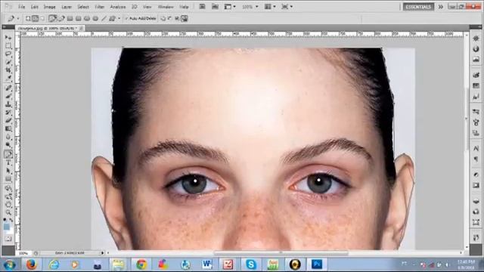Reset default foreground and background colors

coord(5,220)
